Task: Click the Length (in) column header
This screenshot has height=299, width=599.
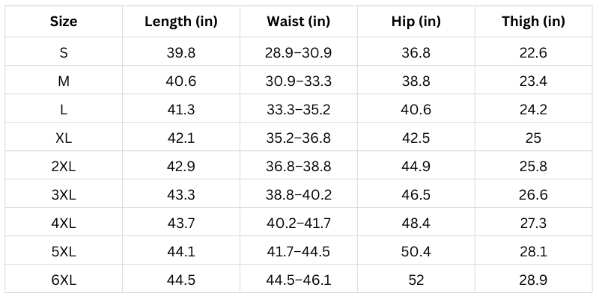Action: 181,21
